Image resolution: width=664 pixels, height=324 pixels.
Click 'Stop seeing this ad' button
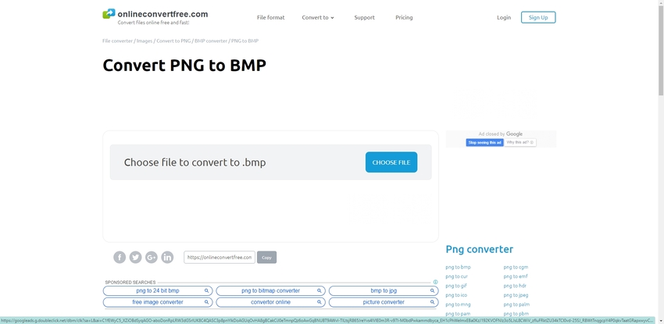(484, 142)
